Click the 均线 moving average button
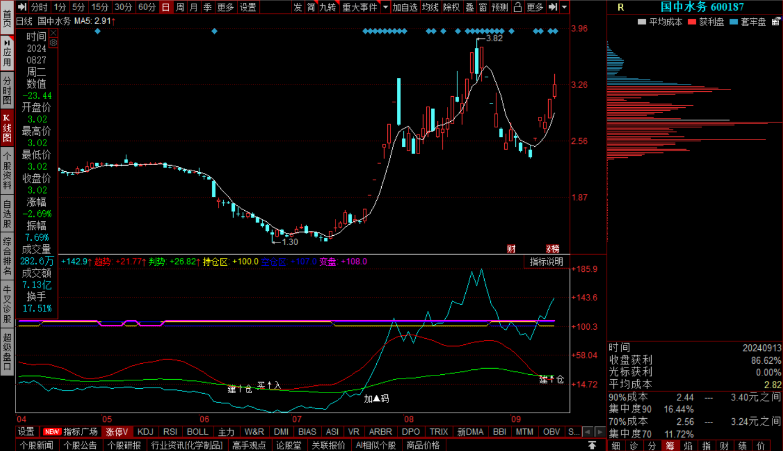783x451 pixels. pos(430,7)
